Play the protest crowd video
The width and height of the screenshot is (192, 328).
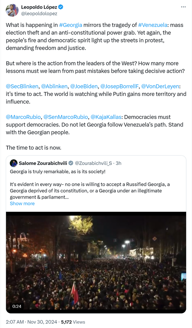96,262
